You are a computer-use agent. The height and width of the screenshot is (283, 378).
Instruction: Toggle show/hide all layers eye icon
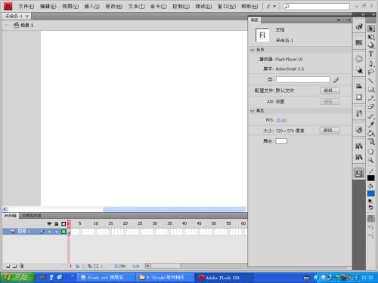tap(49, 223)
